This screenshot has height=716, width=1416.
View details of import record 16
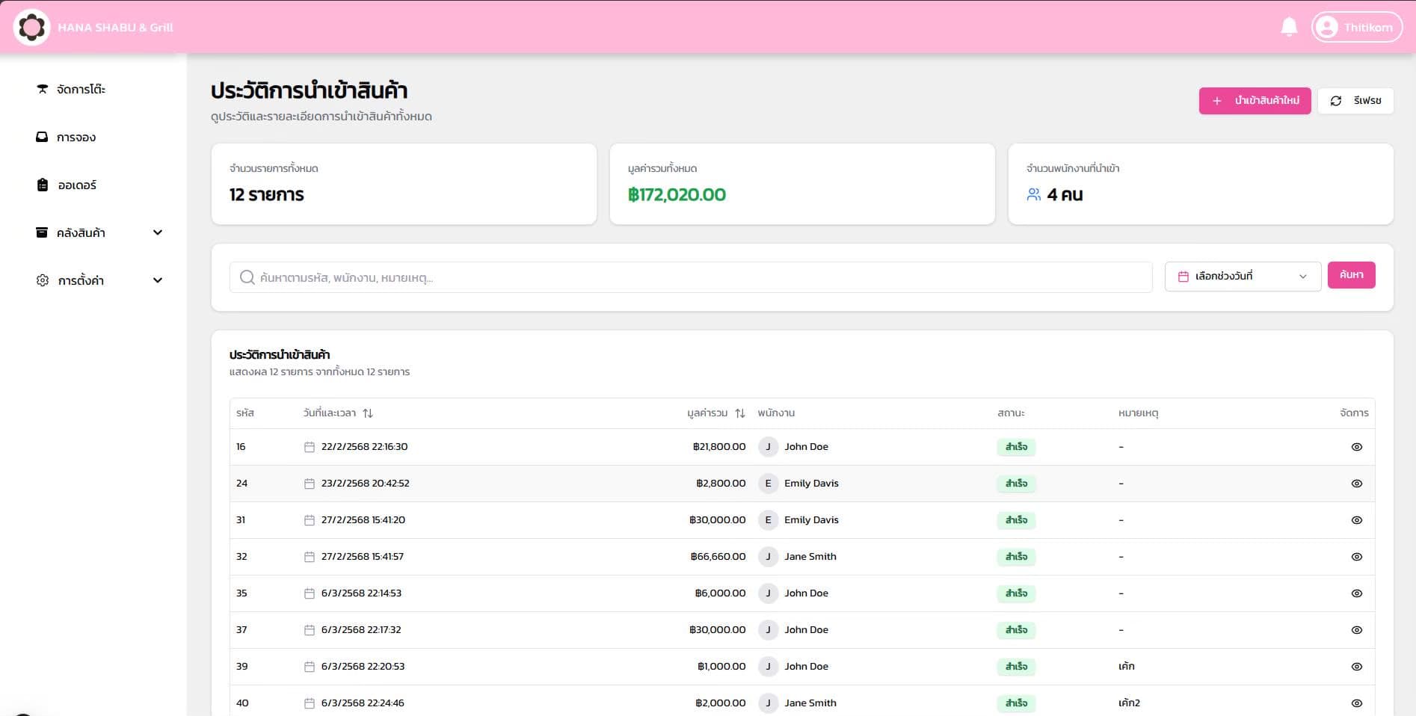point(1356,447)
